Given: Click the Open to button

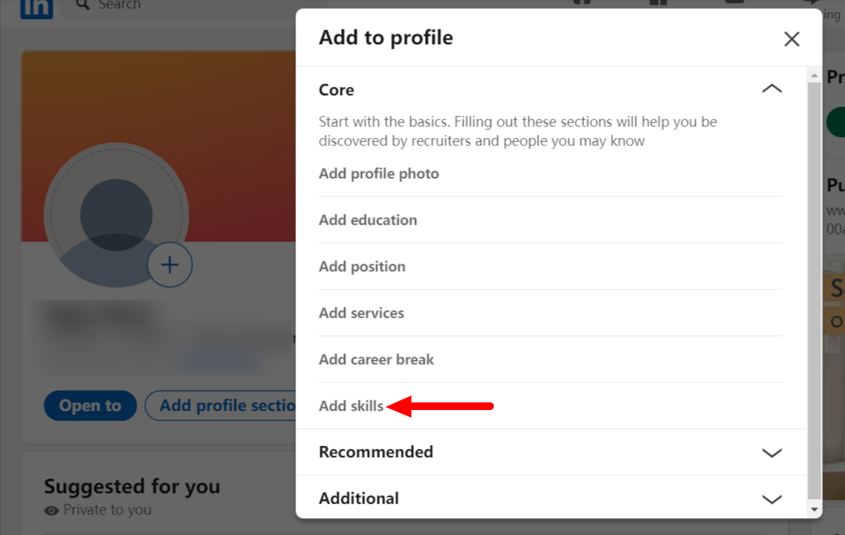Looking at the screenshot, I should [x=90, y=405].
